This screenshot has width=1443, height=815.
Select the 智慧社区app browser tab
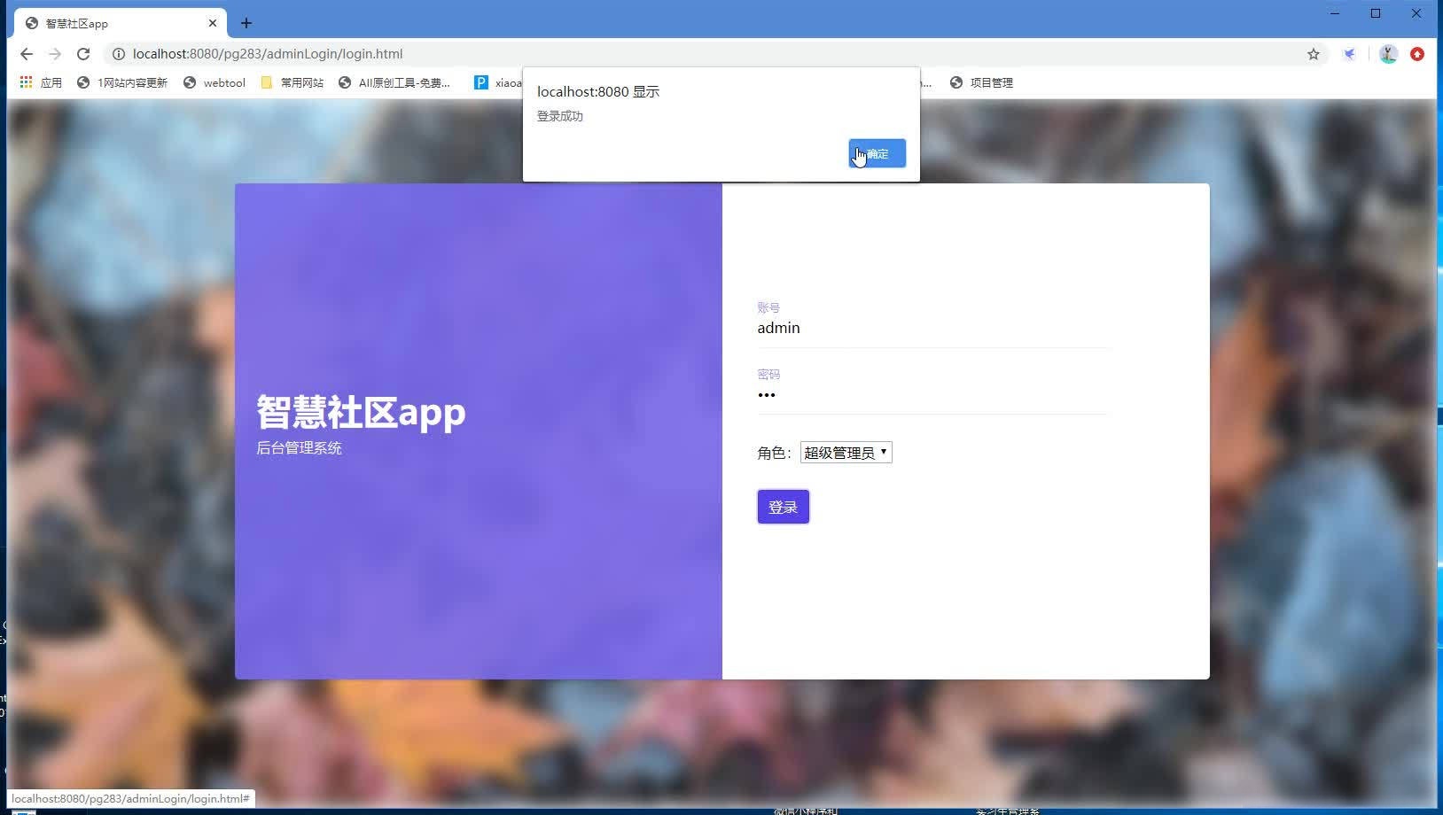[x=121, y=23]
